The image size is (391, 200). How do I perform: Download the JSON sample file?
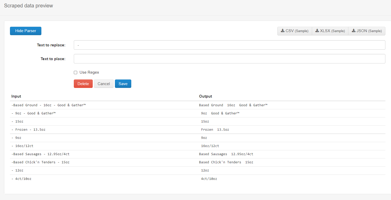[x=366, y=31]
